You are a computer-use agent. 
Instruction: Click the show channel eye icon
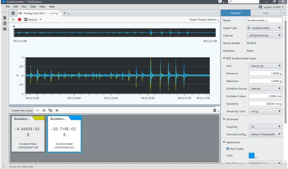(x=38, y=110)
